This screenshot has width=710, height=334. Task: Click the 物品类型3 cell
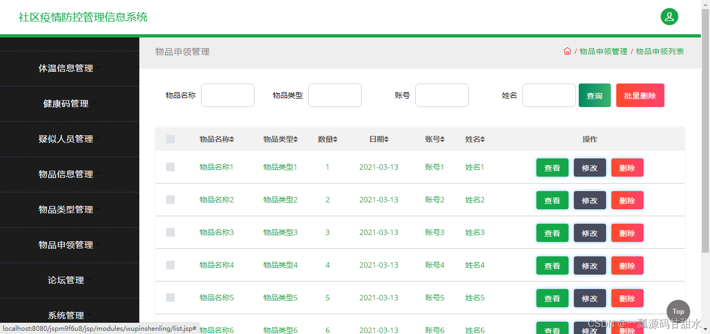(280, 232)
